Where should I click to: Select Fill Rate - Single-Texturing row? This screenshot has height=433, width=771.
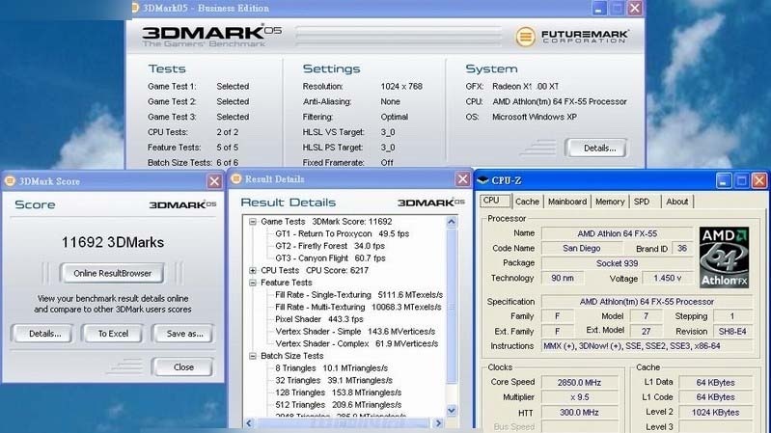pos(359,295)
